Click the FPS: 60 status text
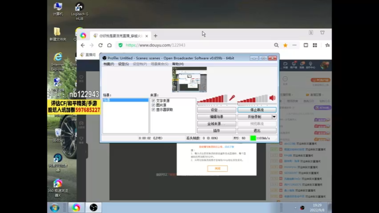379x213 pixels. (240, 138)
